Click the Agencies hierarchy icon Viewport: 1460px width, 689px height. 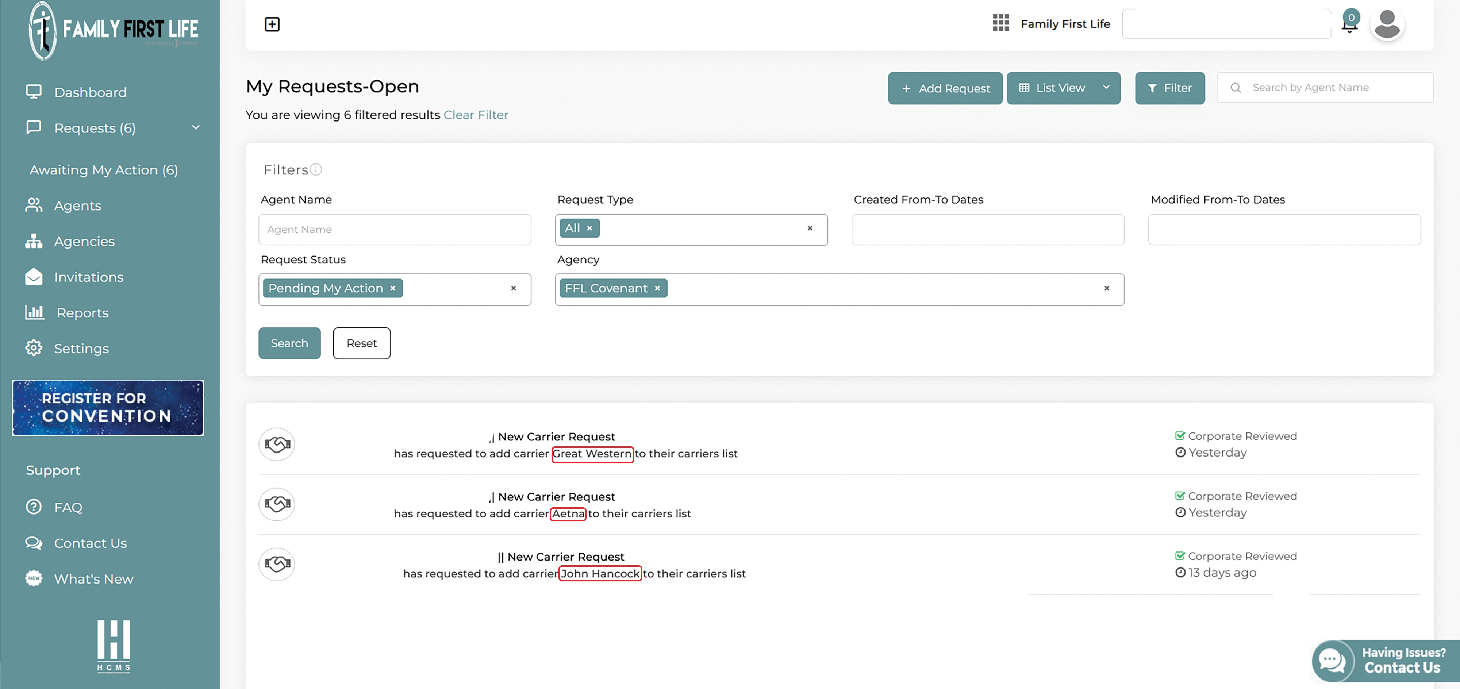pyautogui.click(x=34, y=241)
